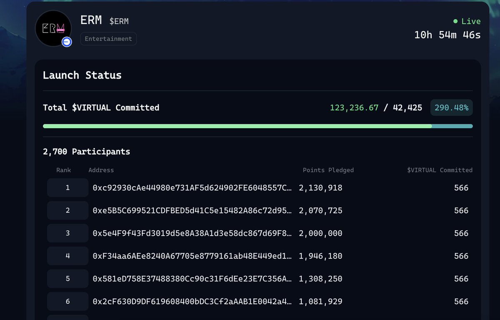
Task: Click 566 committed in rank 6 row
Action: coord(461,302)
